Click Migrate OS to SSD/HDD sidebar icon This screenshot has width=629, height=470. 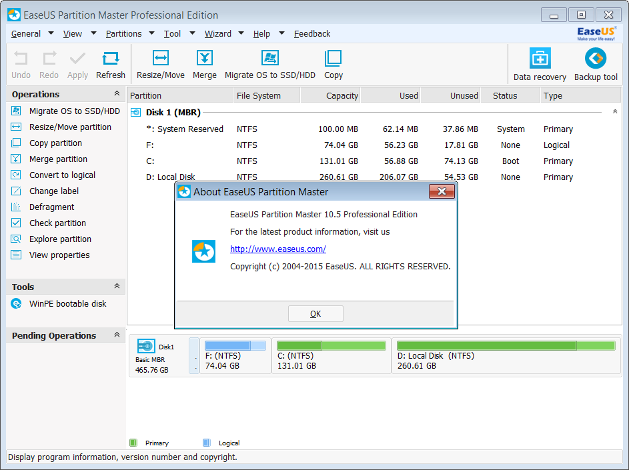[16, 111]
